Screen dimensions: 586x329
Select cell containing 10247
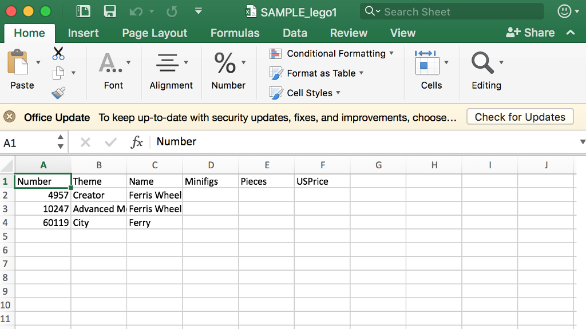(42, 209)
